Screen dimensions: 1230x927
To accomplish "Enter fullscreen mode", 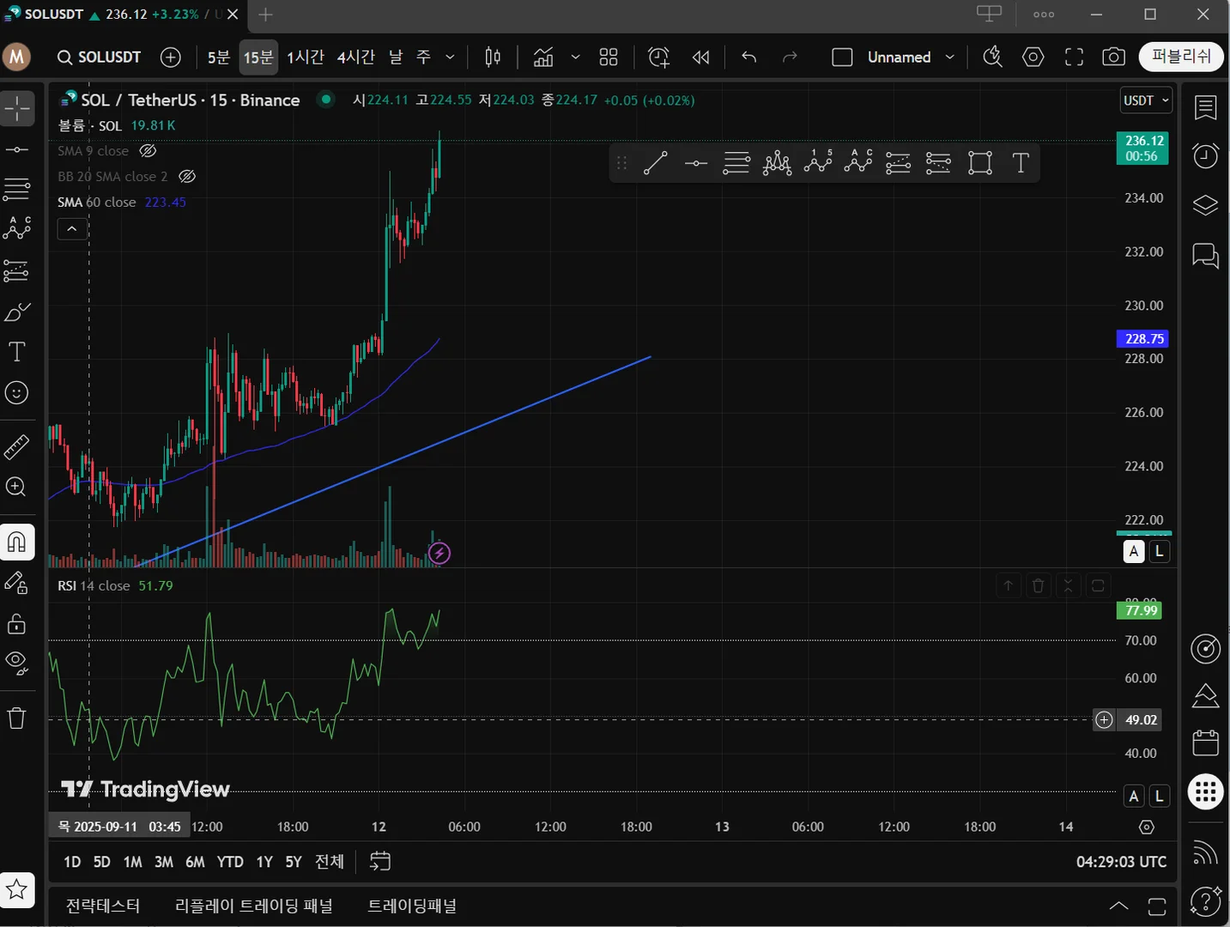I will (1074, 58).
